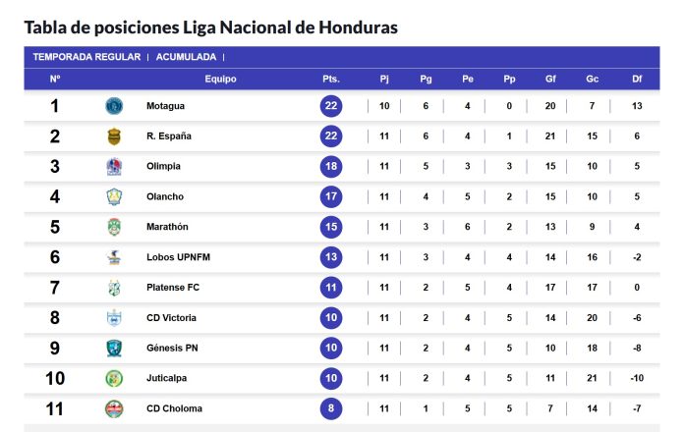Click the Pts. column header
Screen dimensions: 684x432
330,79
